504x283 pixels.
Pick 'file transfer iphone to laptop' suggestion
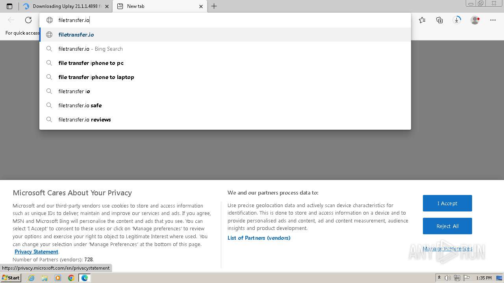pos(225,77)
